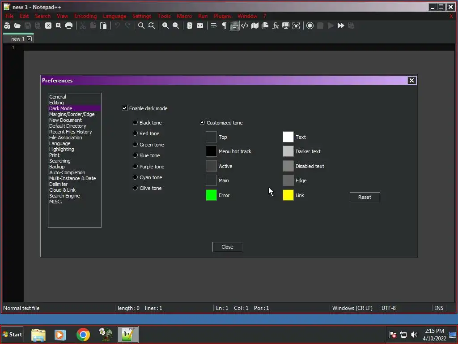The width and height of the screenshot is (458, 344).
Task: Toggle Show all characters pilcrow icon
Action: (x=224, y=26)
